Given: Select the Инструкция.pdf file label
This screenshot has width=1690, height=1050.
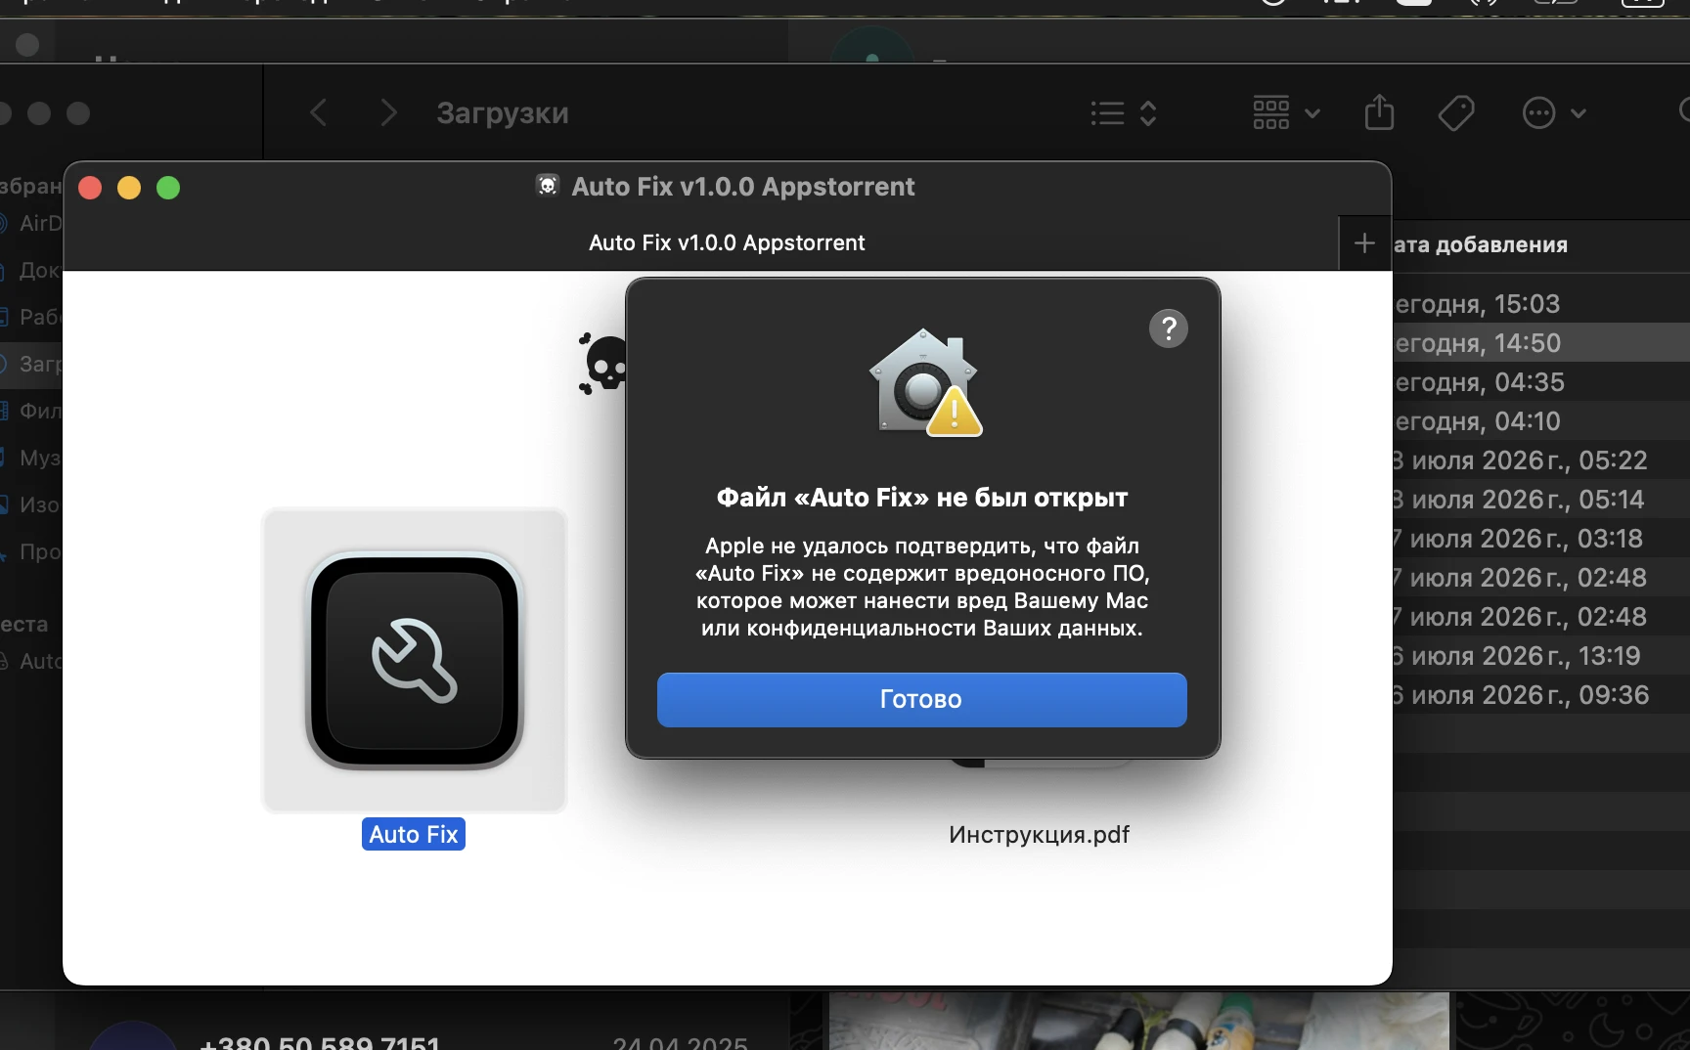Looking at the screenshot, I should 1039,834.
